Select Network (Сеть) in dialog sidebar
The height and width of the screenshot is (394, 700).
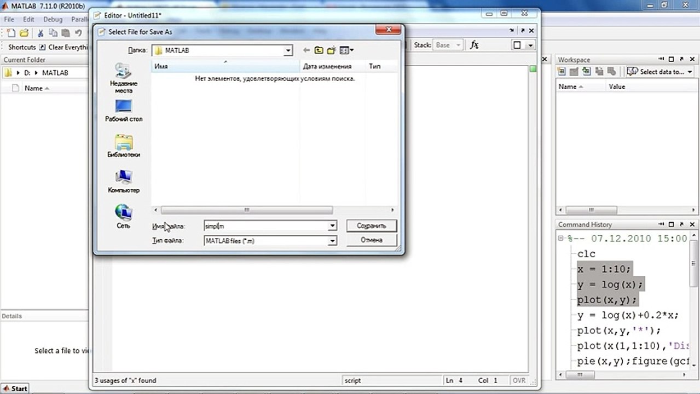[x=124, y=216]
